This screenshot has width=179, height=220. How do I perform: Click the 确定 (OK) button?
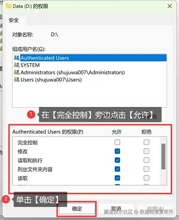point(77,209)
